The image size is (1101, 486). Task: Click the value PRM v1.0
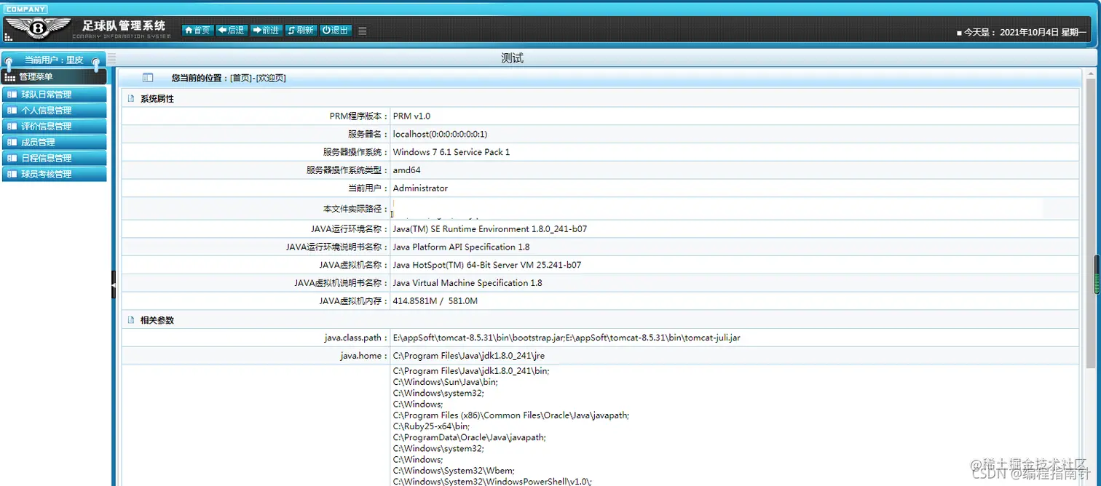(411, 116)
